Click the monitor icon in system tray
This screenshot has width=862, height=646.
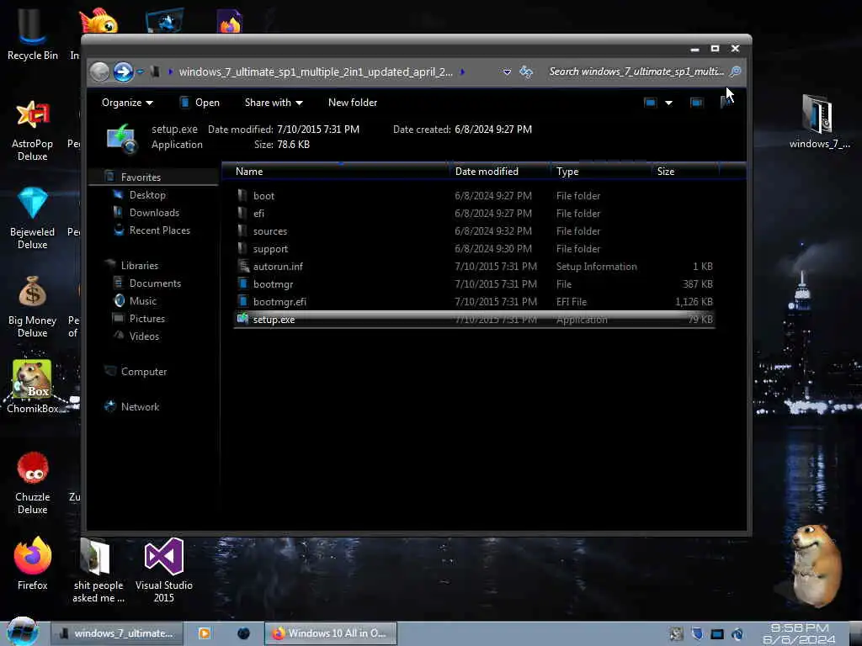[717, 634]
